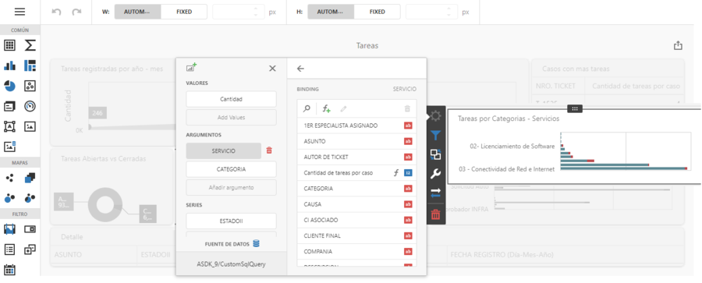The height and width of the screenshot is (283, 702).
Task: Add a Choropleth Map item
Action: pos(30,179)
